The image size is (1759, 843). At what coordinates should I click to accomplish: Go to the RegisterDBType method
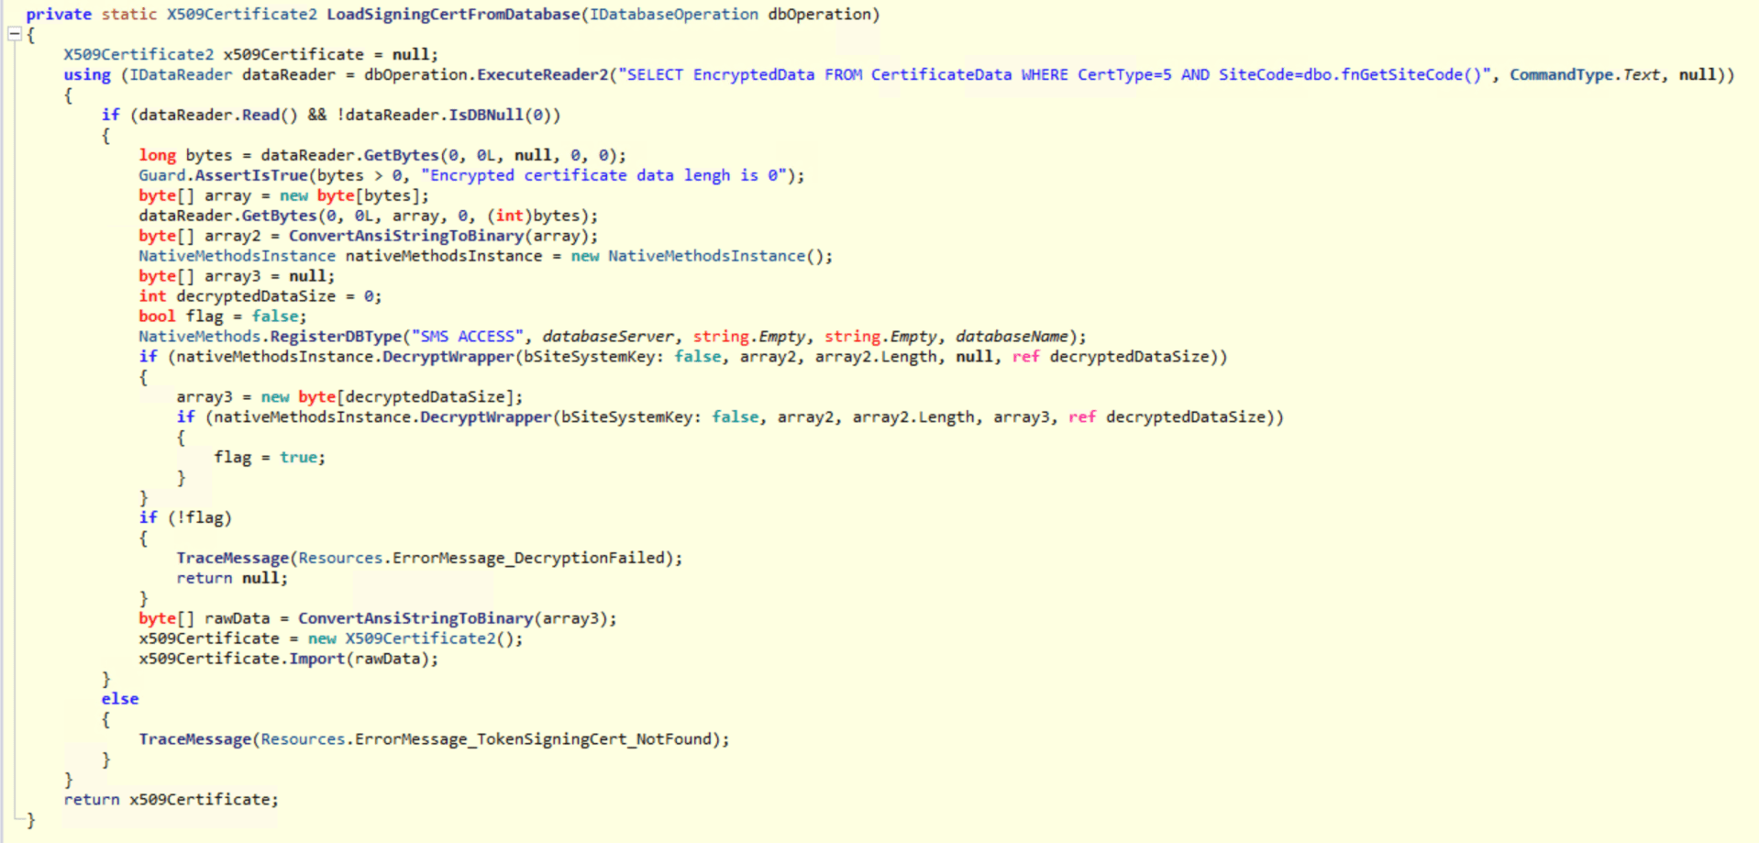point(336,337)
